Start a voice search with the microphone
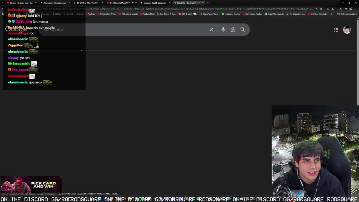Viewport: 359px width, 202px height. (223, 29)
